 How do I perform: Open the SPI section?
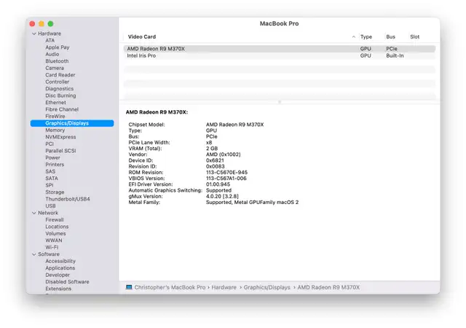50,185
